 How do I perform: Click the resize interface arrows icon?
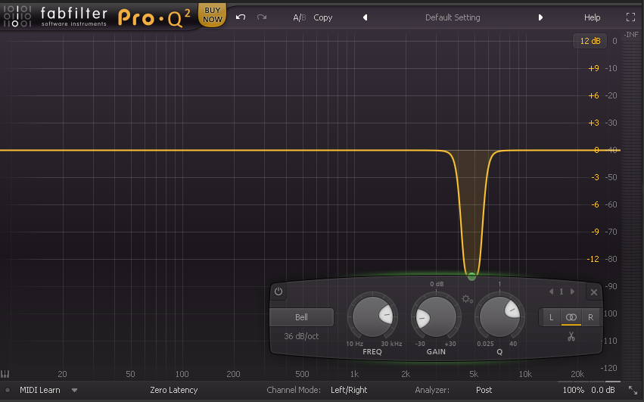(x=633, y=390)
